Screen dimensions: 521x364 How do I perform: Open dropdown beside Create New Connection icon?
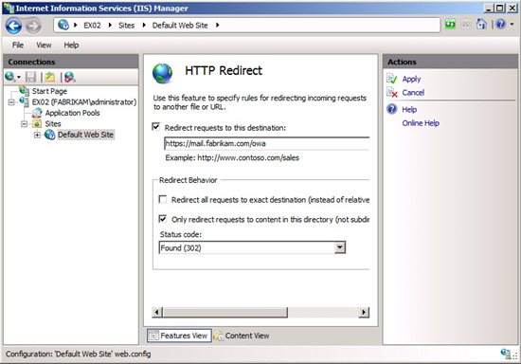pos(19,78)
